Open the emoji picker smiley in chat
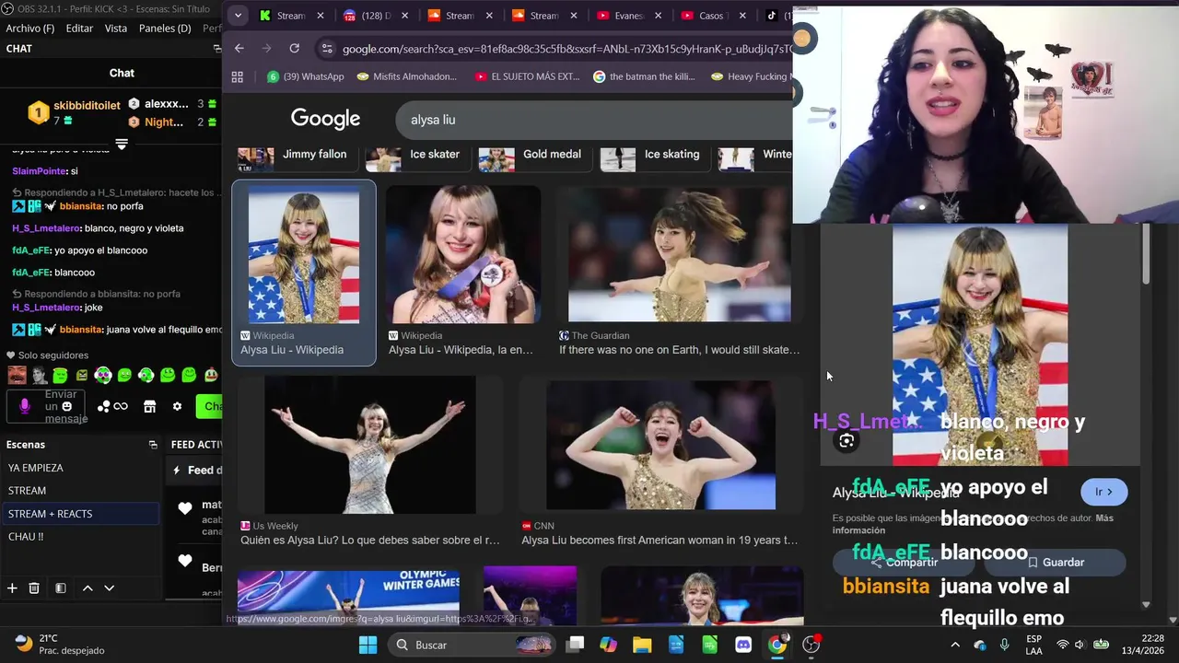 (x=67, y=406)
